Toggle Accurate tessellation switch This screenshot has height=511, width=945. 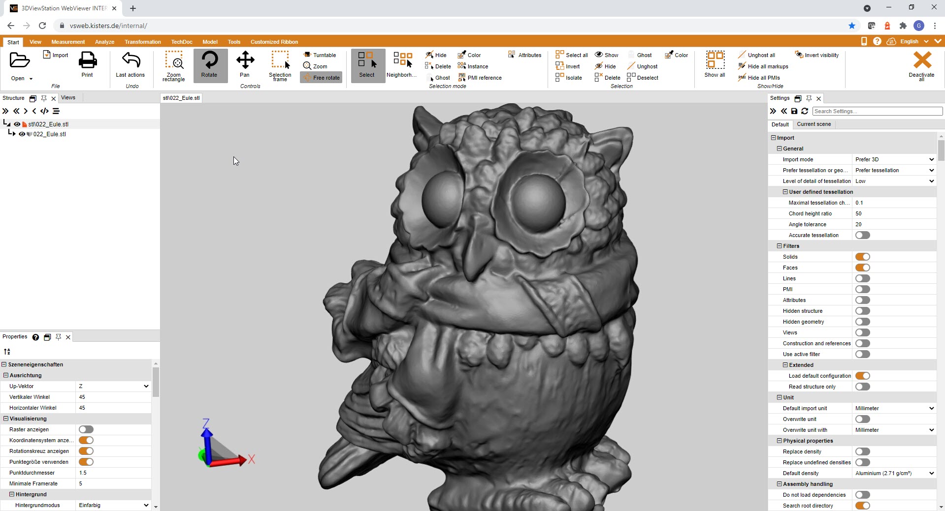[863, 235]
